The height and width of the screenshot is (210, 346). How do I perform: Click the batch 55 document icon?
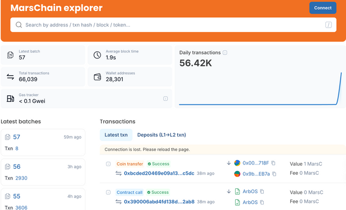8,196
